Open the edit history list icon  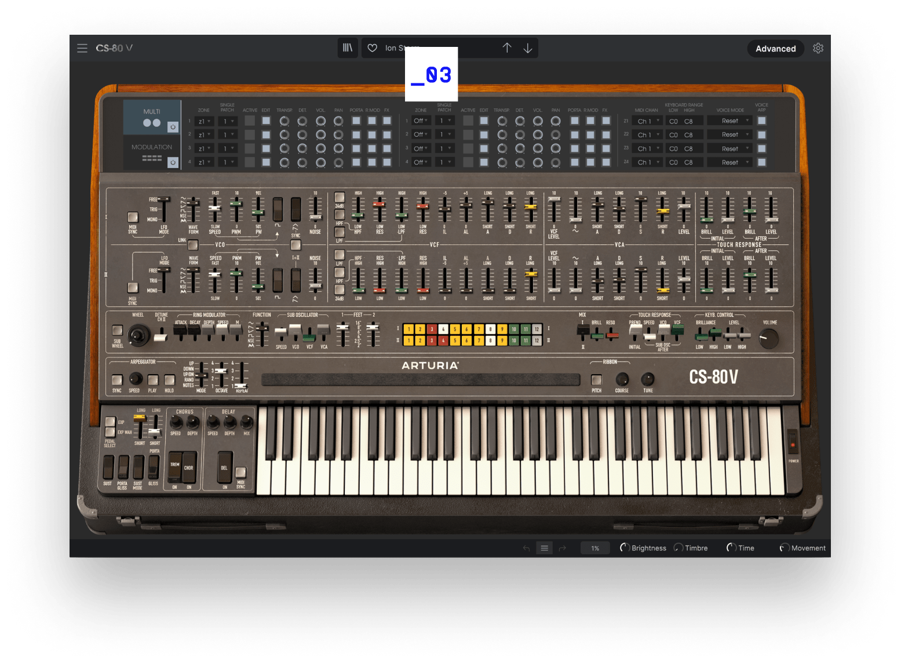pos(544,548)
